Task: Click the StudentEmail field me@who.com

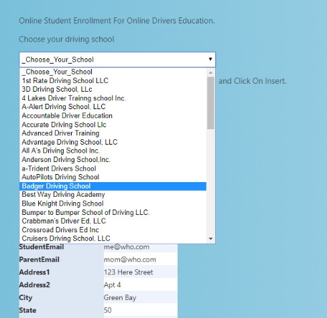Action: coord(141,247)
